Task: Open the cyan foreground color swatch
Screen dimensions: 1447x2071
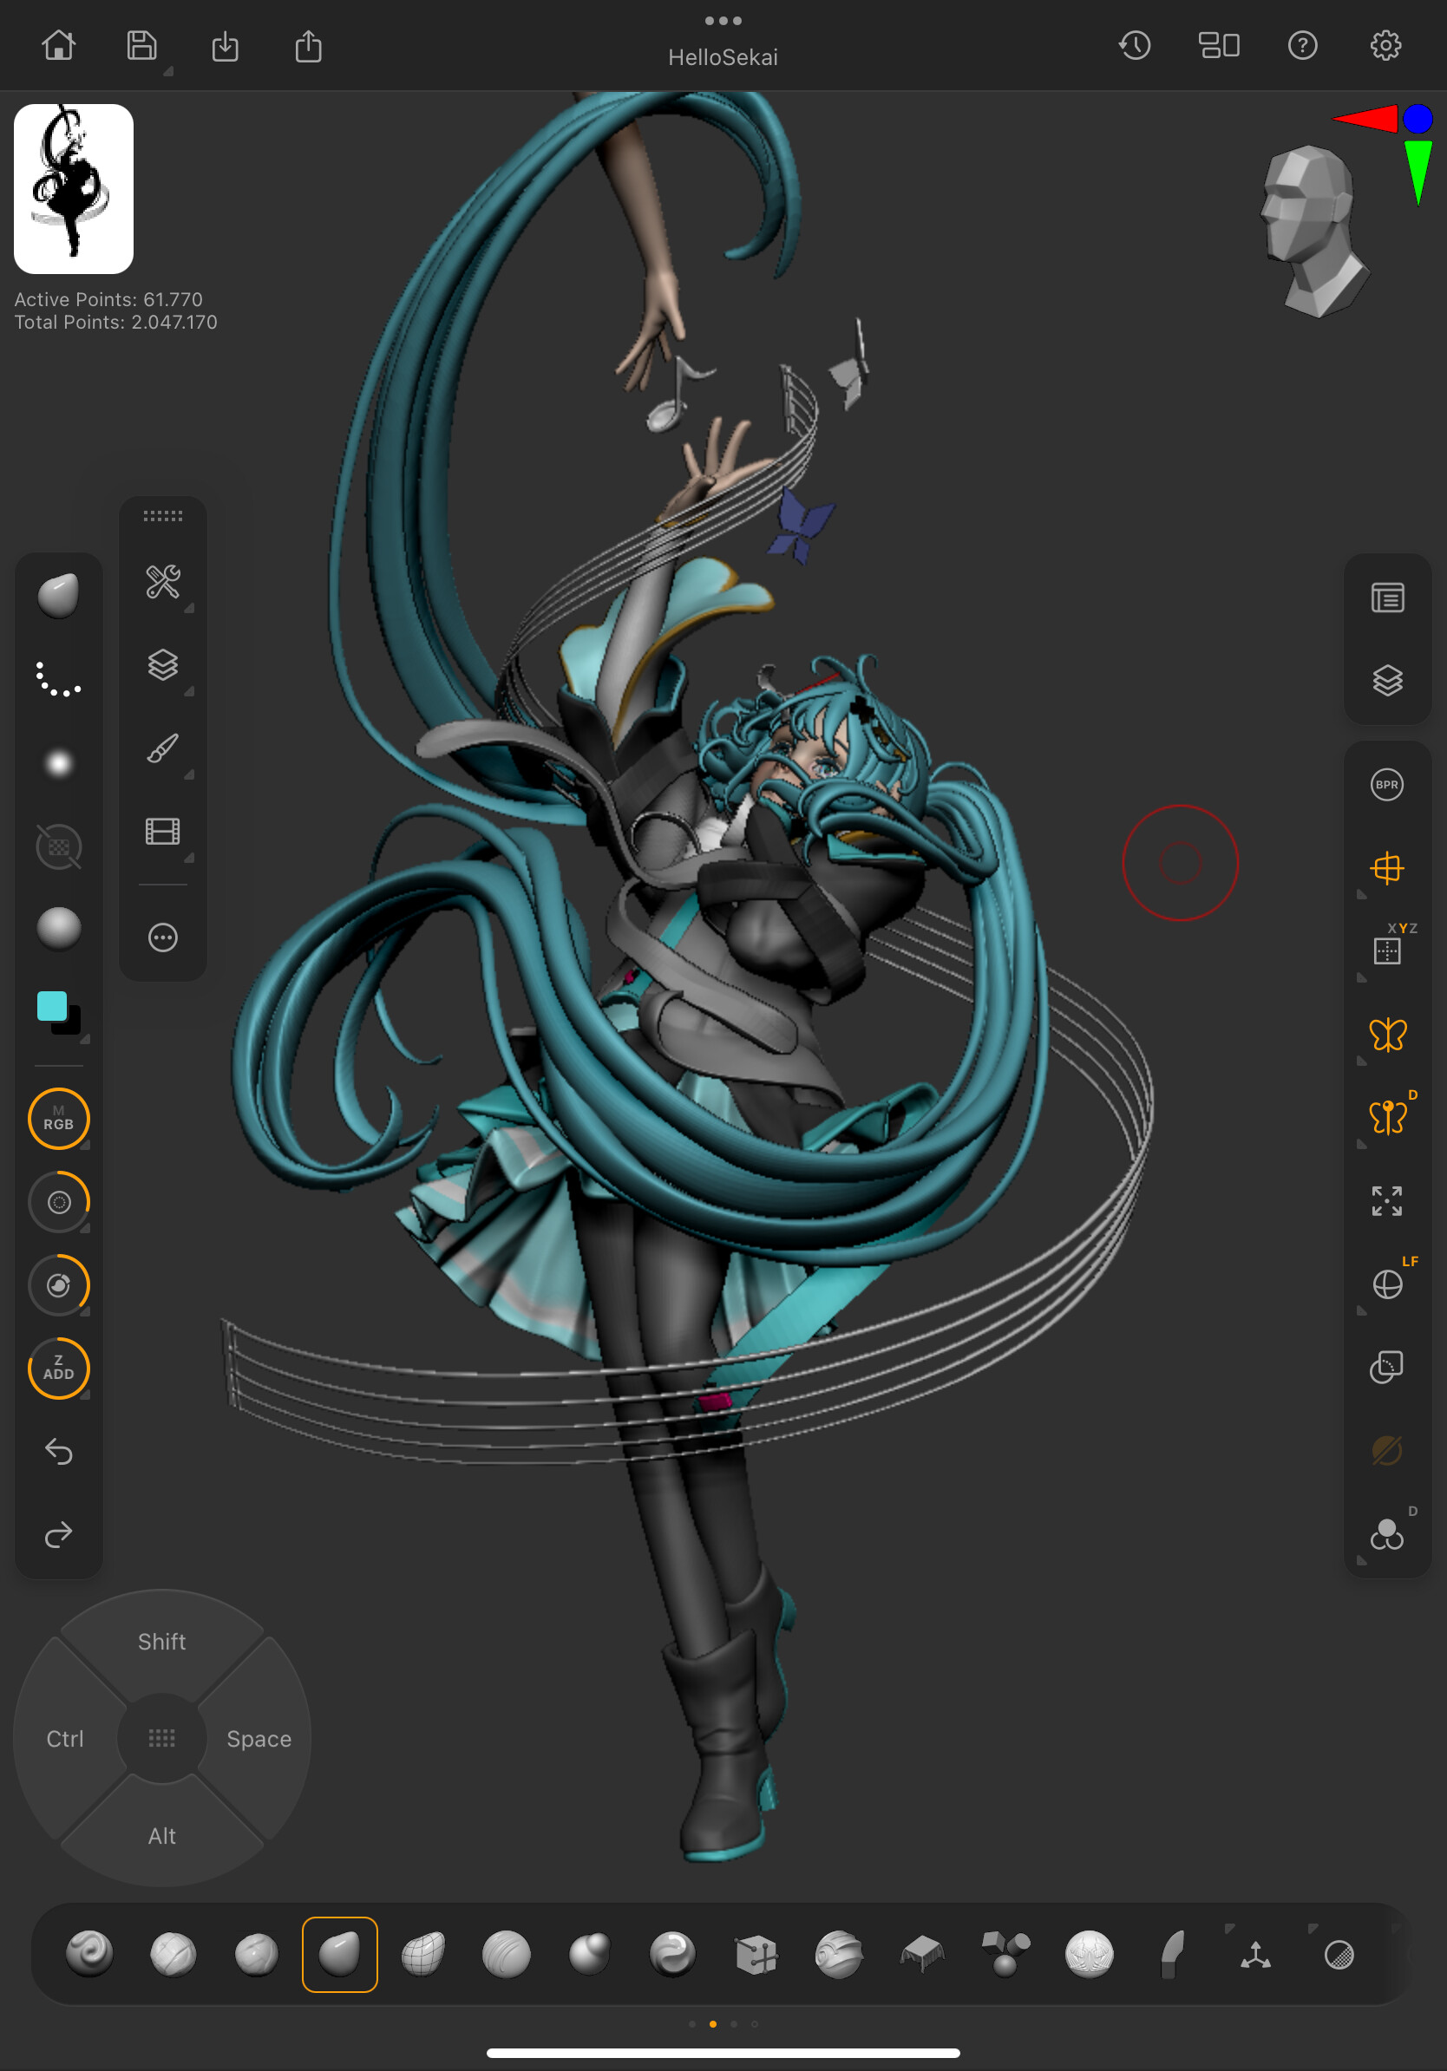Action: pyautogui.click(x=52, y=1006)
